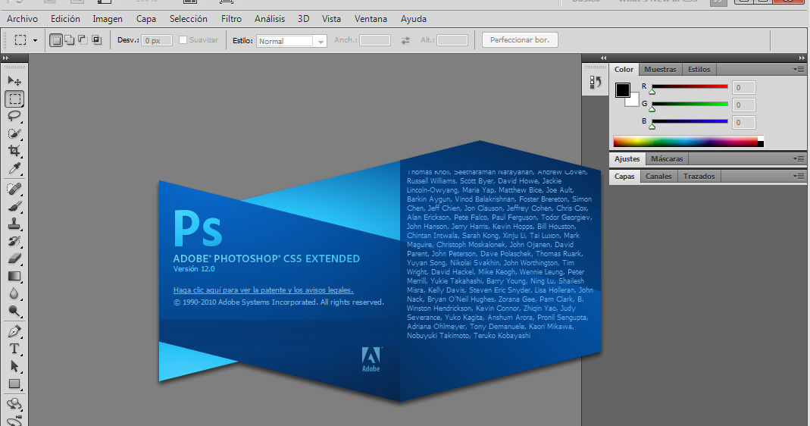Expand the icon dock with double arrow
This screenshot has height=426, width=810.
603,58
